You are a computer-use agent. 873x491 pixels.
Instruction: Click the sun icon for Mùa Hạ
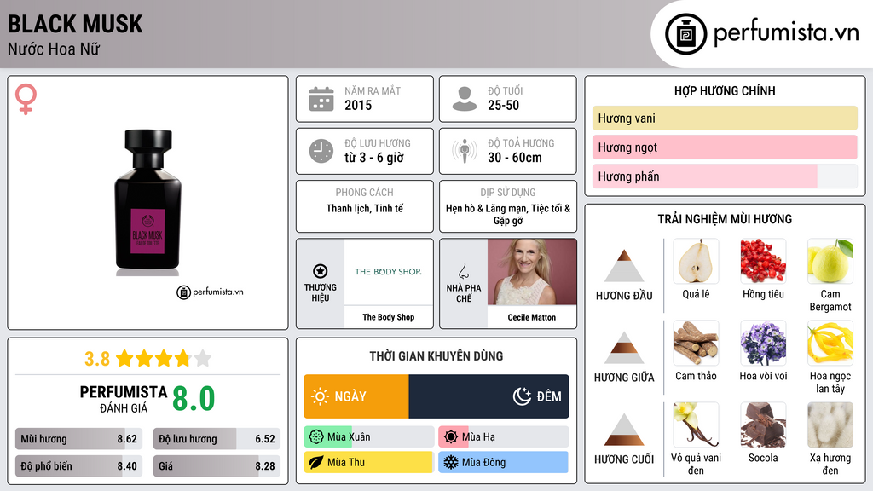[451, 437]
